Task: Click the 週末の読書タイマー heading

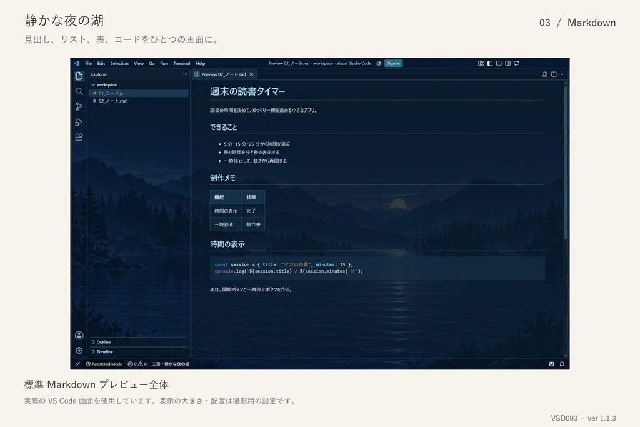Action: pos(247,91)
